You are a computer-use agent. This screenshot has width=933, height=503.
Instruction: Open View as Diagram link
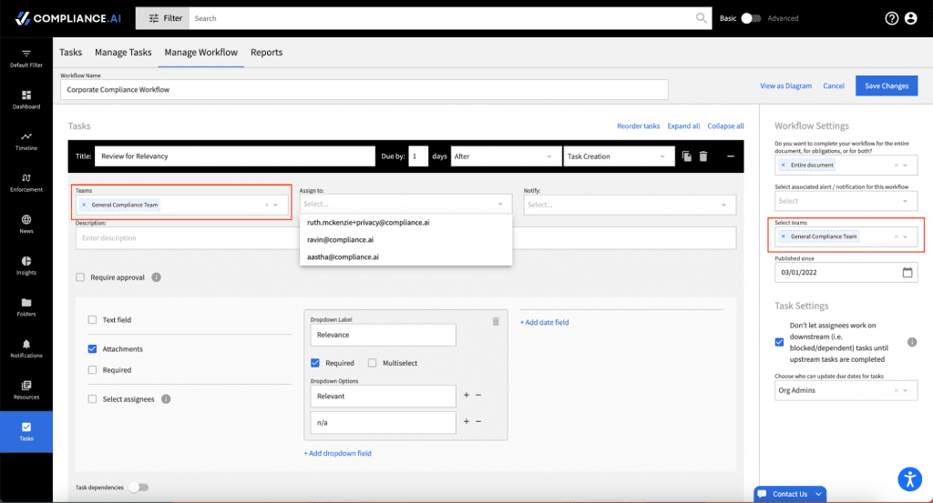point(785,86)
